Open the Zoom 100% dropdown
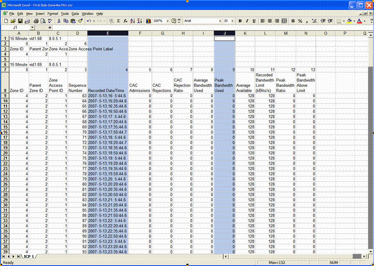Screen dimensions: 374x266 coord(167,21)
